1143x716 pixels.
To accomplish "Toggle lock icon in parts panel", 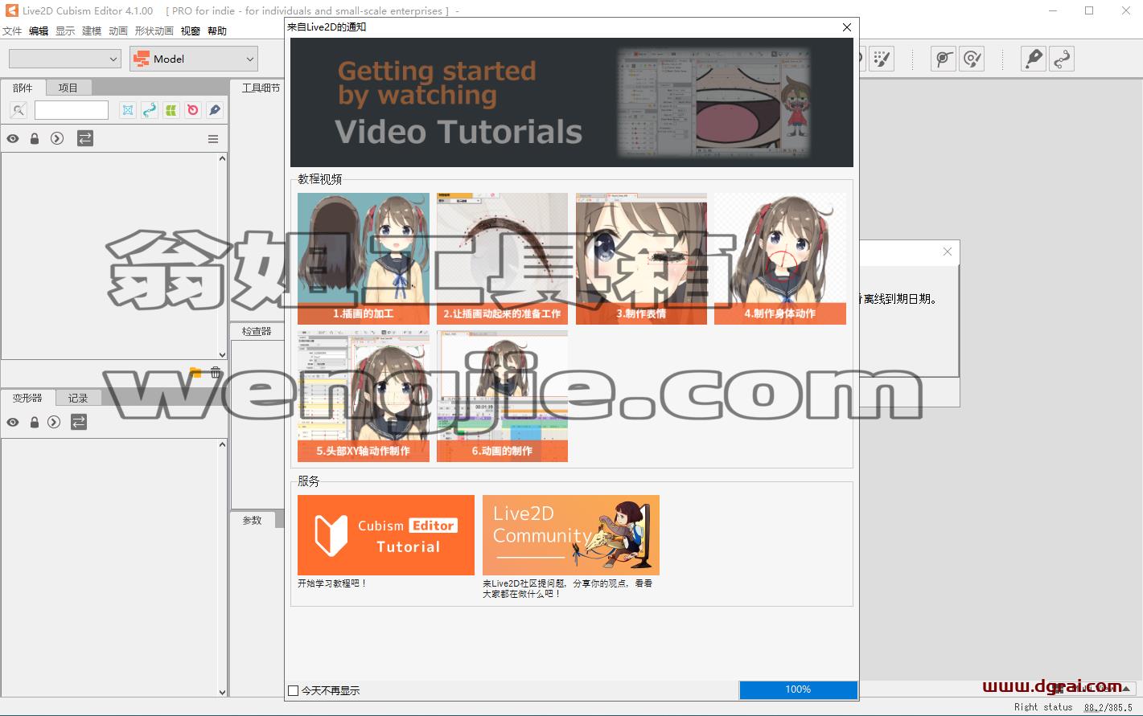I will (x=35, y=138).
